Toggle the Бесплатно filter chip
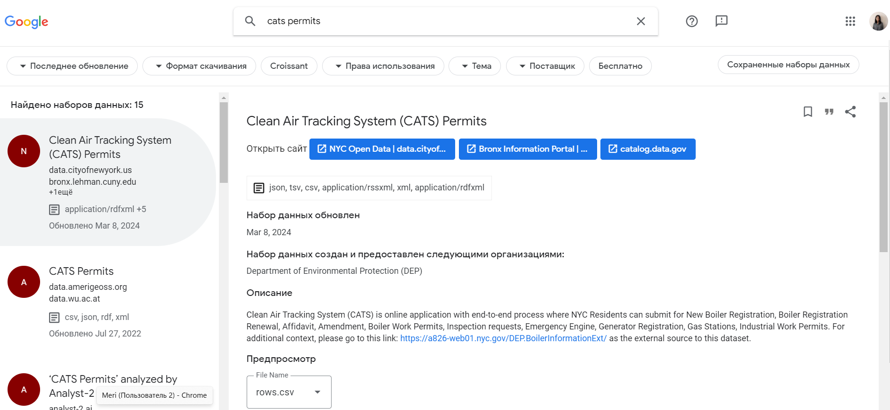Image resolution: width=890 pixels, height=410 pixels. pyautogui.click(x=620, y=66)
